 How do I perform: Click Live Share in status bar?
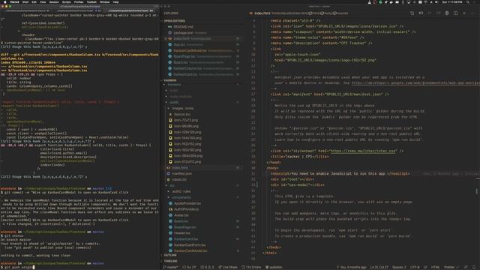(x=227, y=267)
